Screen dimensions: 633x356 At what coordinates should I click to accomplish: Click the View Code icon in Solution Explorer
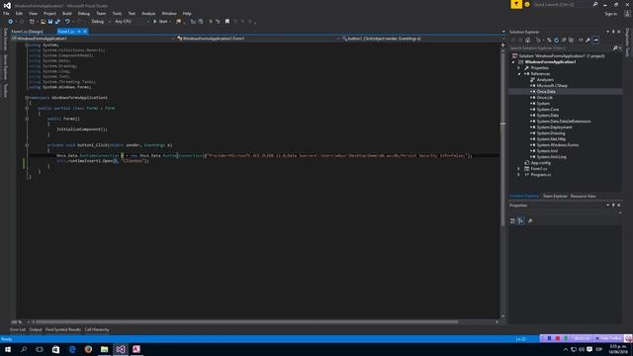tap(581, 40)
